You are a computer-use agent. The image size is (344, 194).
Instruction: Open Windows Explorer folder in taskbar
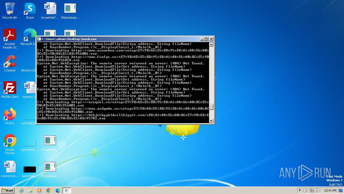point(30,190)
